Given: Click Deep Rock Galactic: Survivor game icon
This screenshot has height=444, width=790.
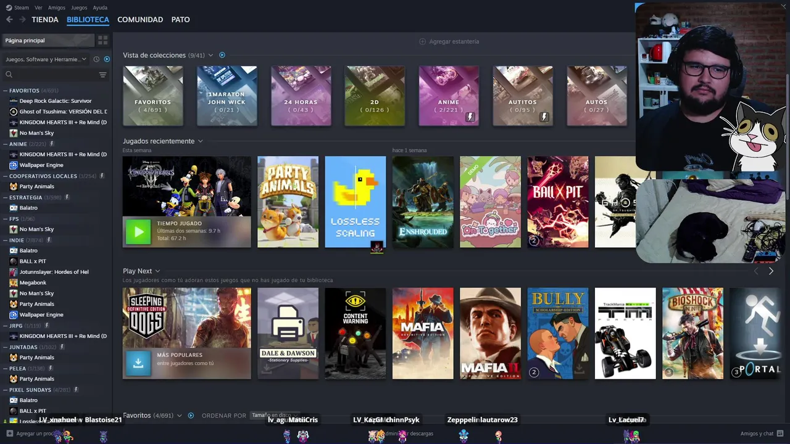Looking at the screenshot, I should coord(14,101).
